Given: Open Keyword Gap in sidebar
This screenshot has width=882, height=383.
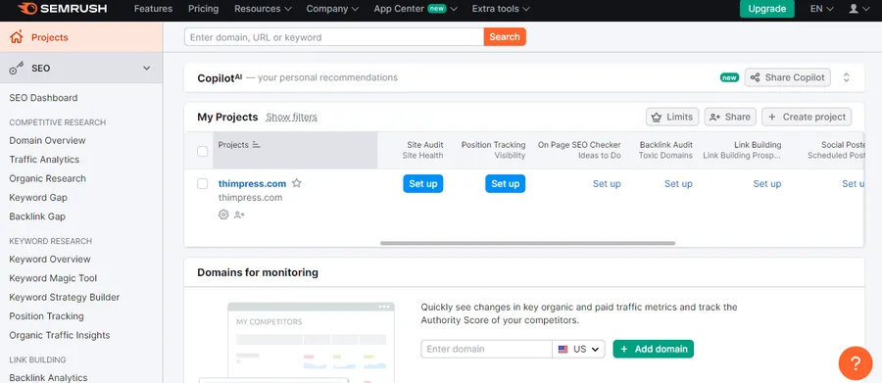Looking at the screenshot, I should pos(38,198).
